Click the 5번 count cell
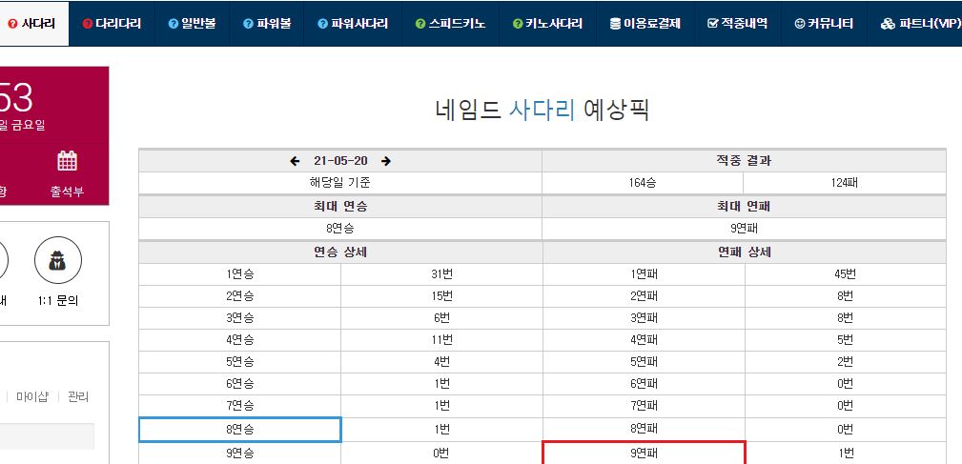 tap(846, 340)
